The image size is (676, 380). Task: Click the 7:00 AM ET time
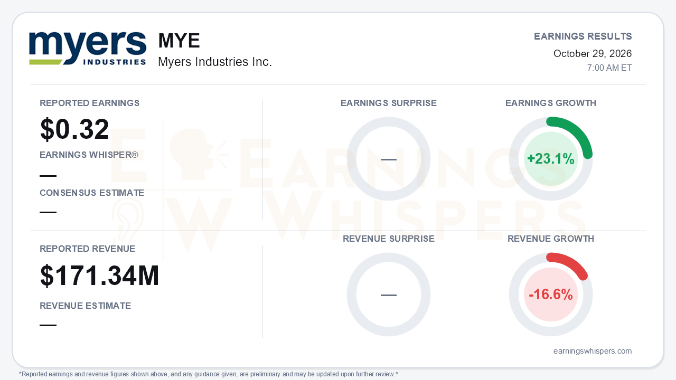[x=609, y=68]
